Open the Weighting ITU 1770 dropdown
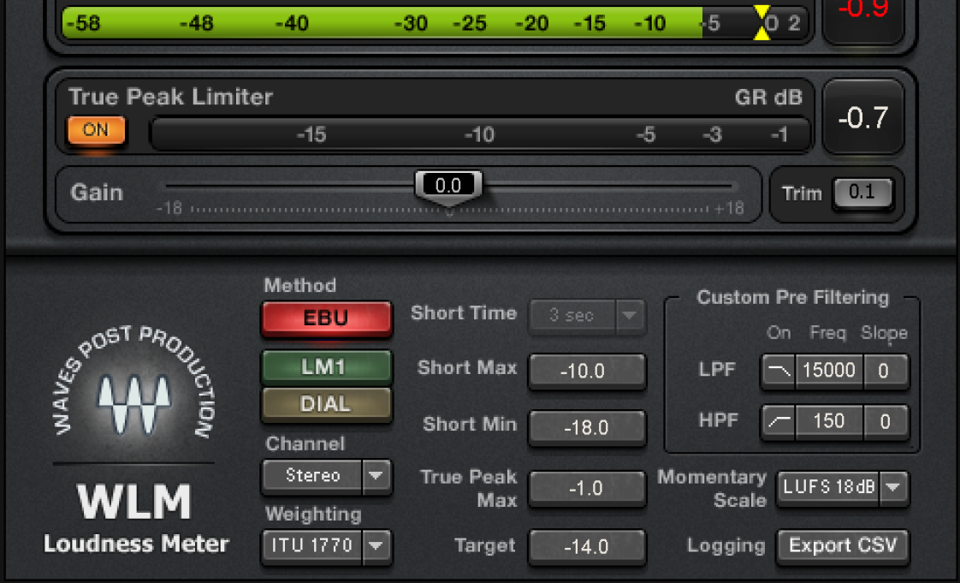The height and width of the screenshot is (583, 960). point(327,544)
